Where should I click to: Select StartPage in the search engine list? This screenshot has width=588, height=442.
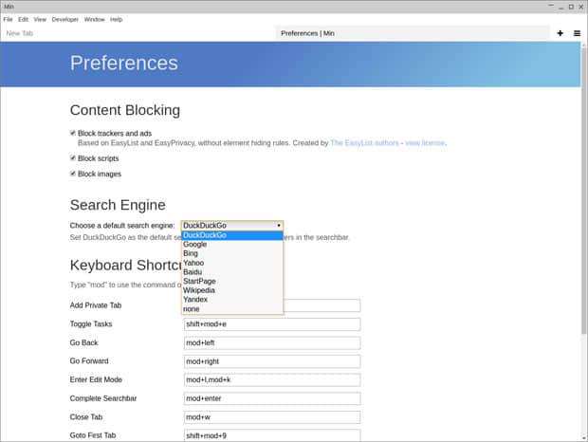199,281
